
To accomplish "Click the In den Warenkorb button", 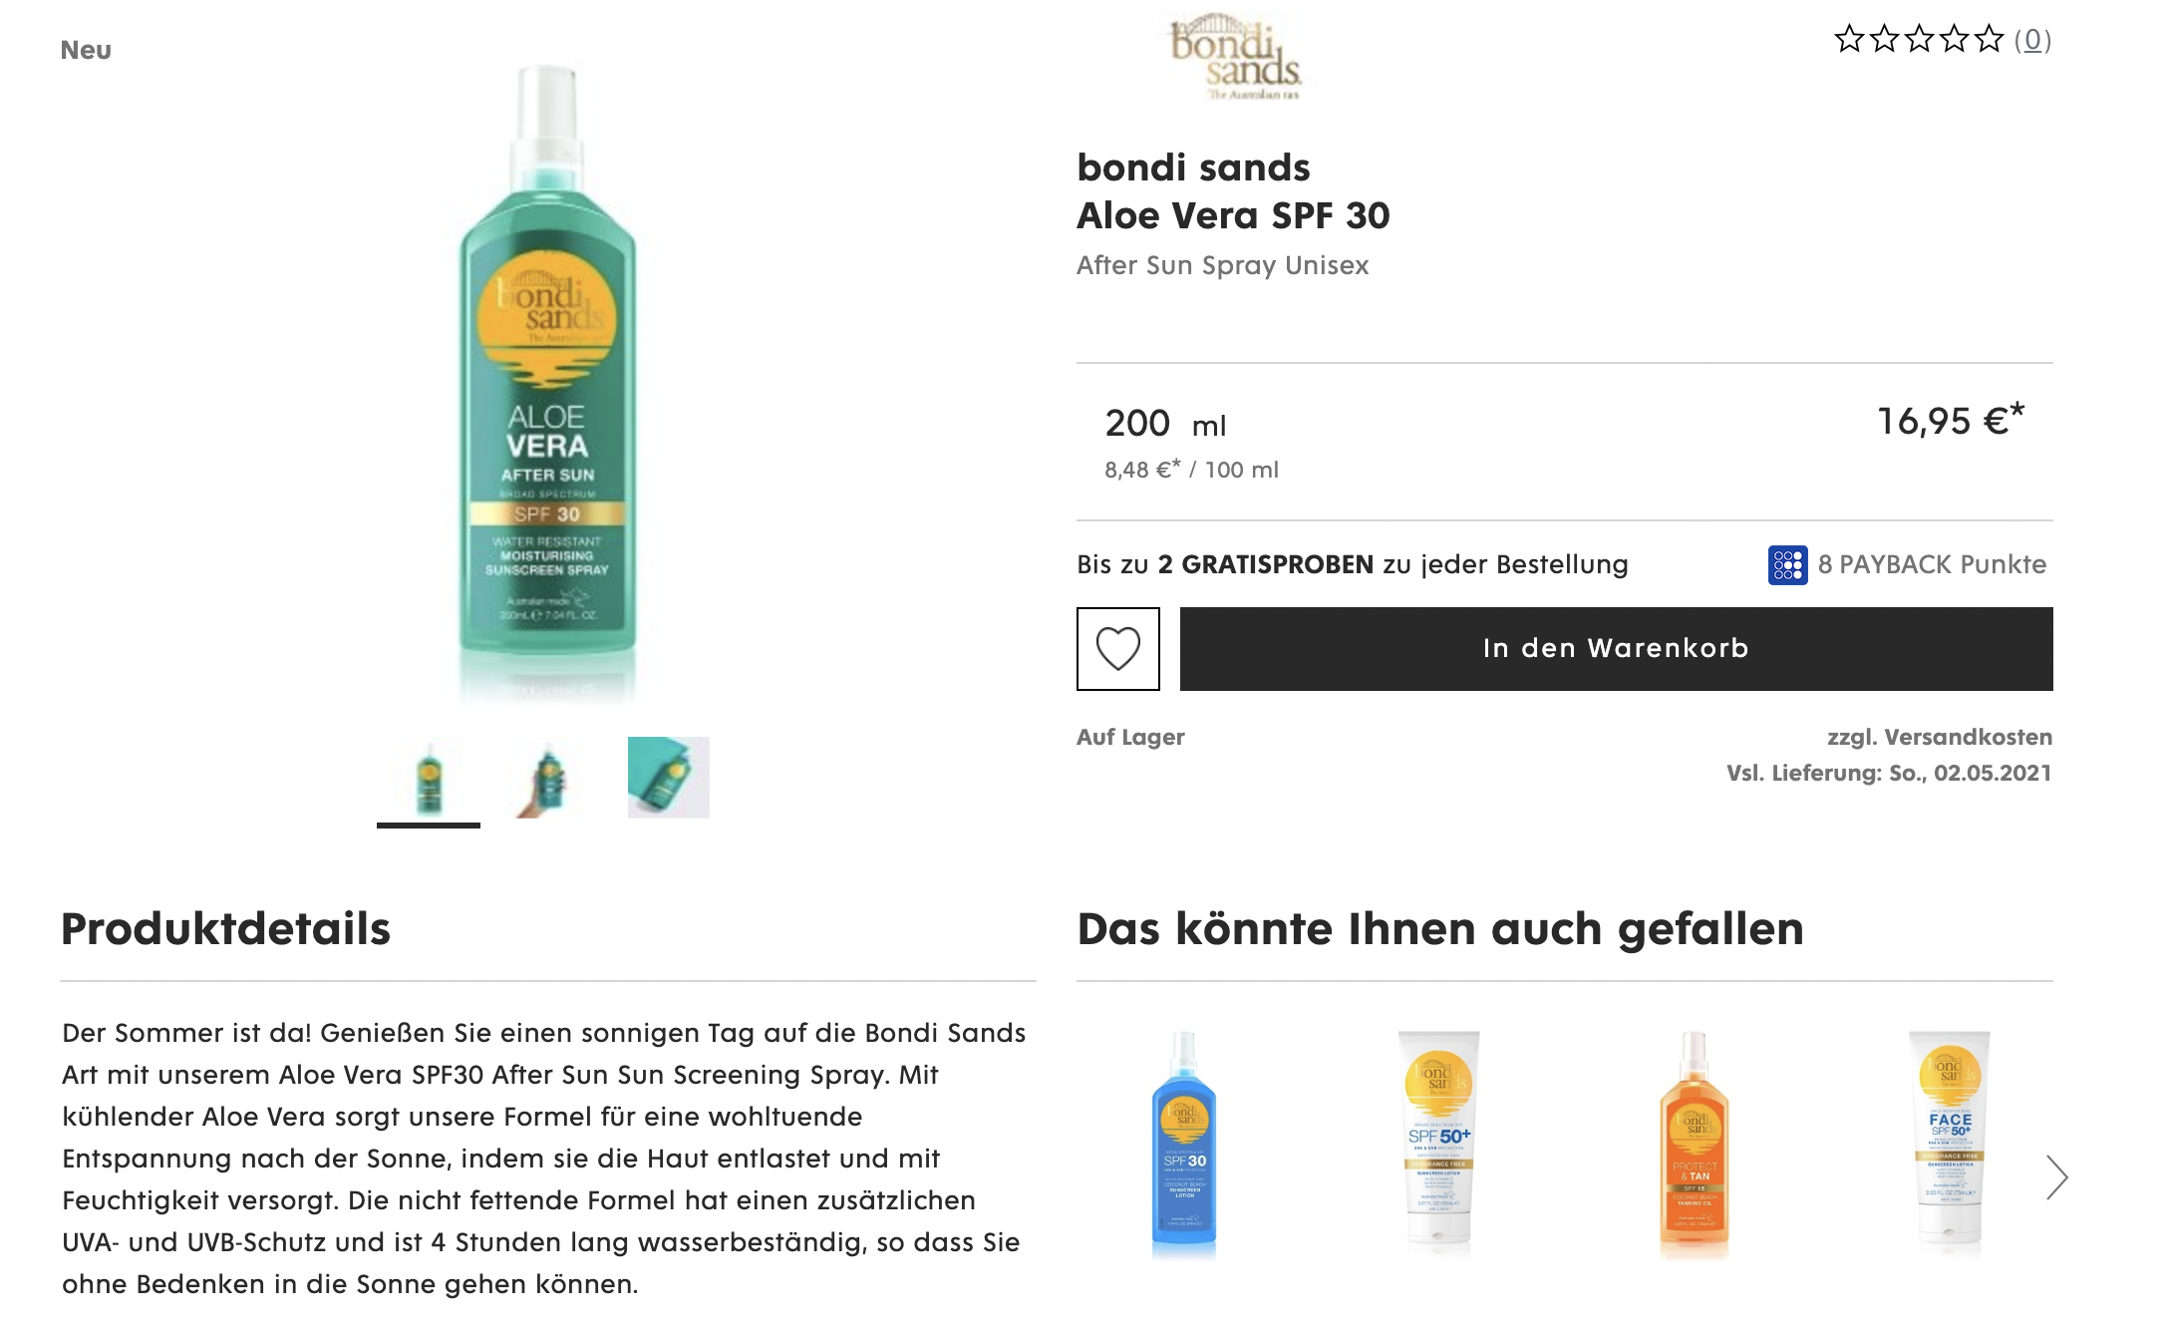I will pos(1616,648).
